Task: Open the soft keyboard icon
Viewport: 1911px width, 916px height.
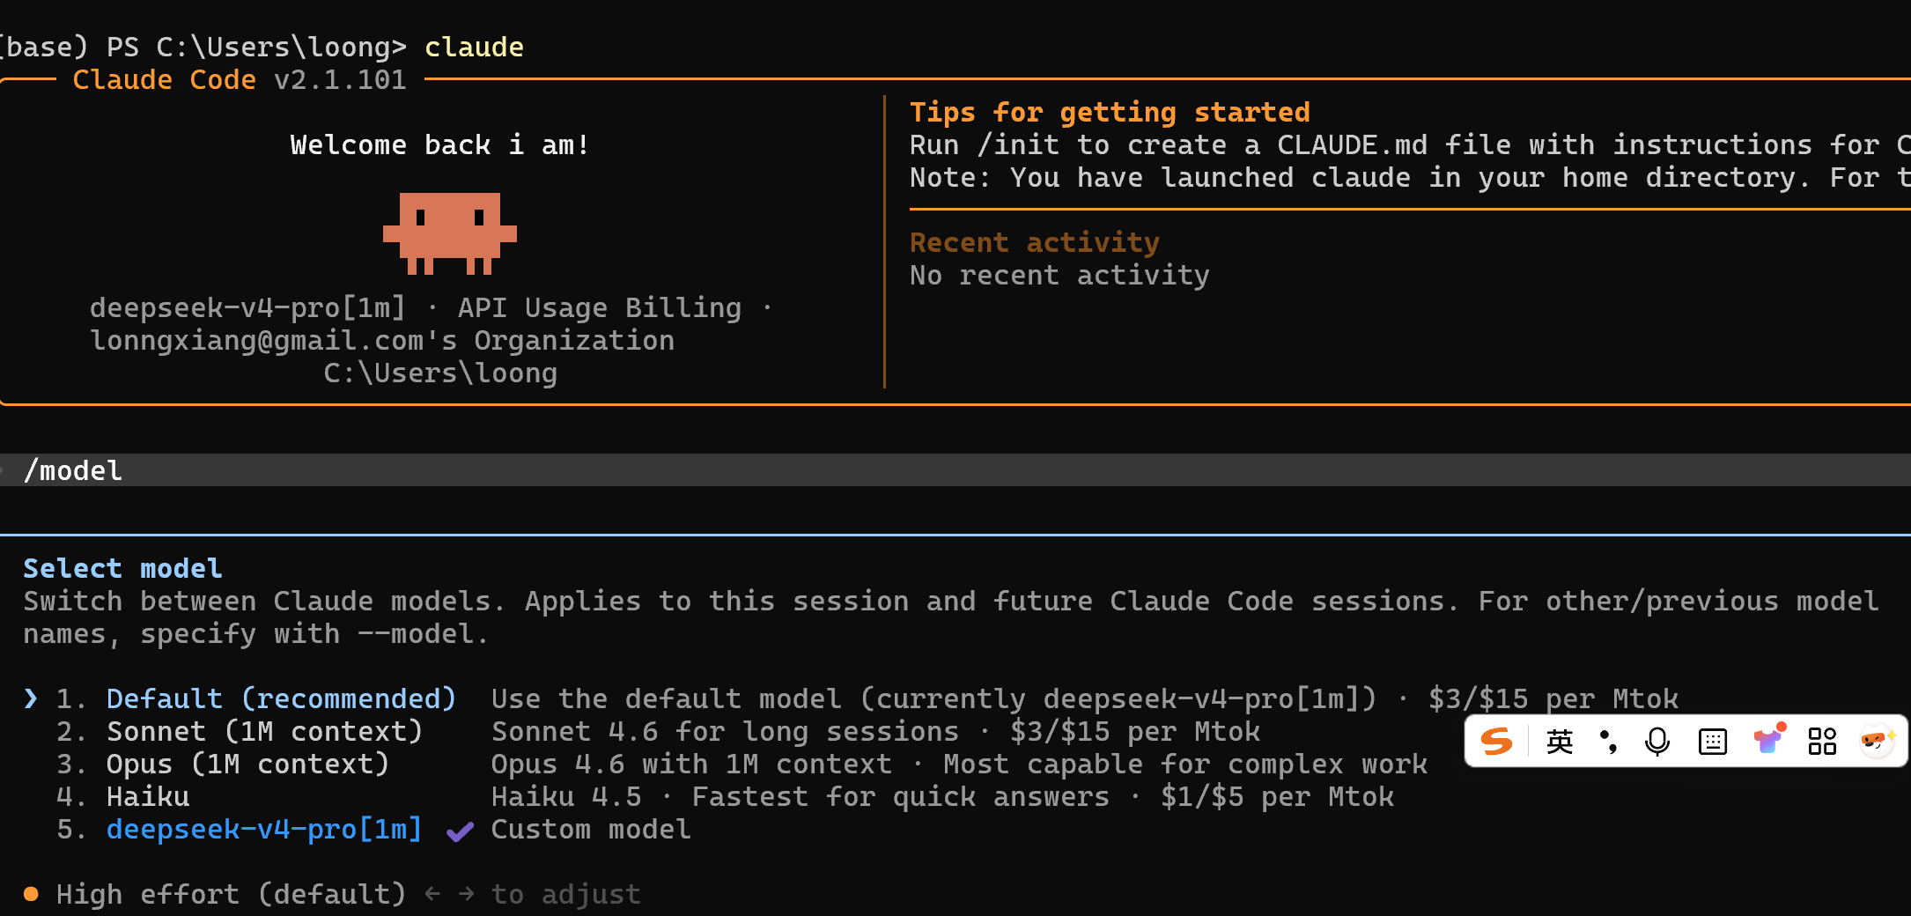Action: click(x=1713, y=742)
